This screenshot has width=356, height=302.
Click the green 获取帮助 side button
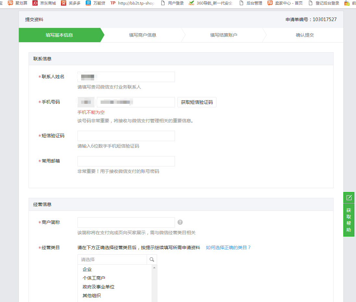tap(349, 220)
